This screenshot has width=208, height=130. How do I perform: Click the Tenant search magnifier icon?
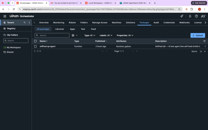tap(25, 22)
